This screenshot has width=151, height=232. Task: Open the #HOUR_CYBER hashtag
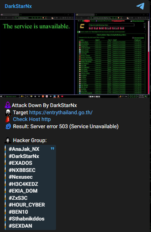click(27, 205)
